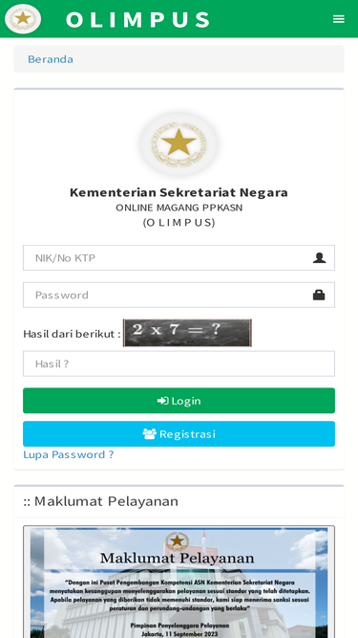Screen dimensions: 358x638
Task: Click the group icon on Registrasi
Action: point(149,433)
